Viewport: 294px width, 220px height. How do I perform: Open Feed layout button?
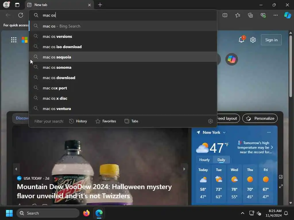pos(228,118)
